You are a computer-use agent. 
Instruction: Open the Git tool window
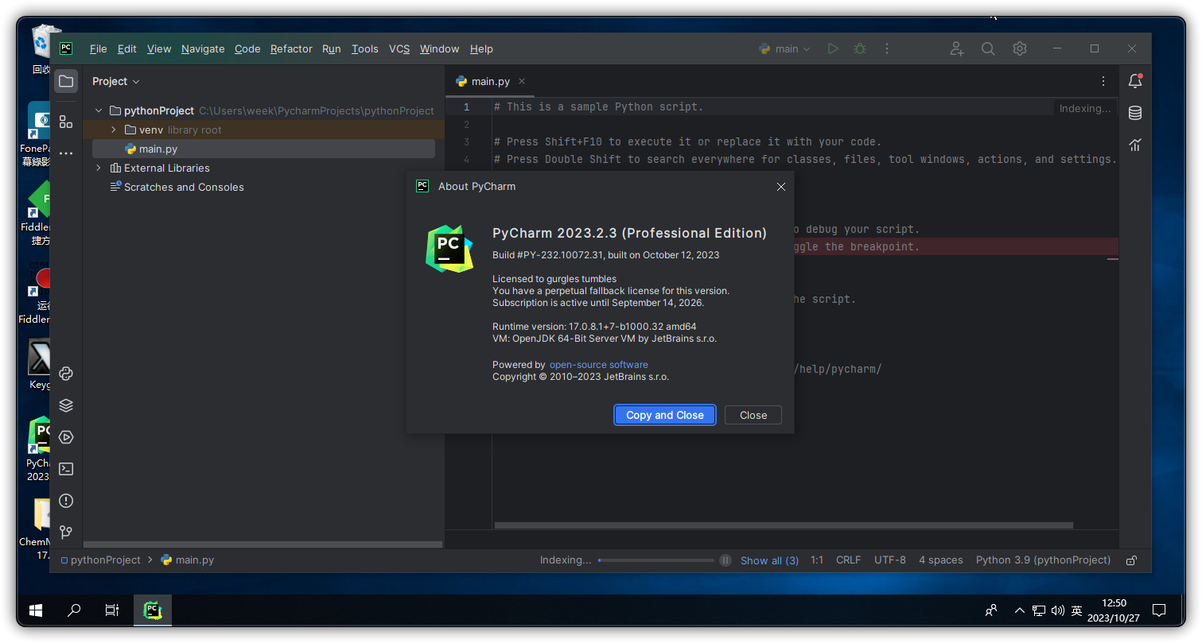65,531
